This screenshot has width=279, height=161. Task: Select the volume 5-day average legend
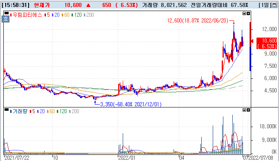tap(32, 112)
